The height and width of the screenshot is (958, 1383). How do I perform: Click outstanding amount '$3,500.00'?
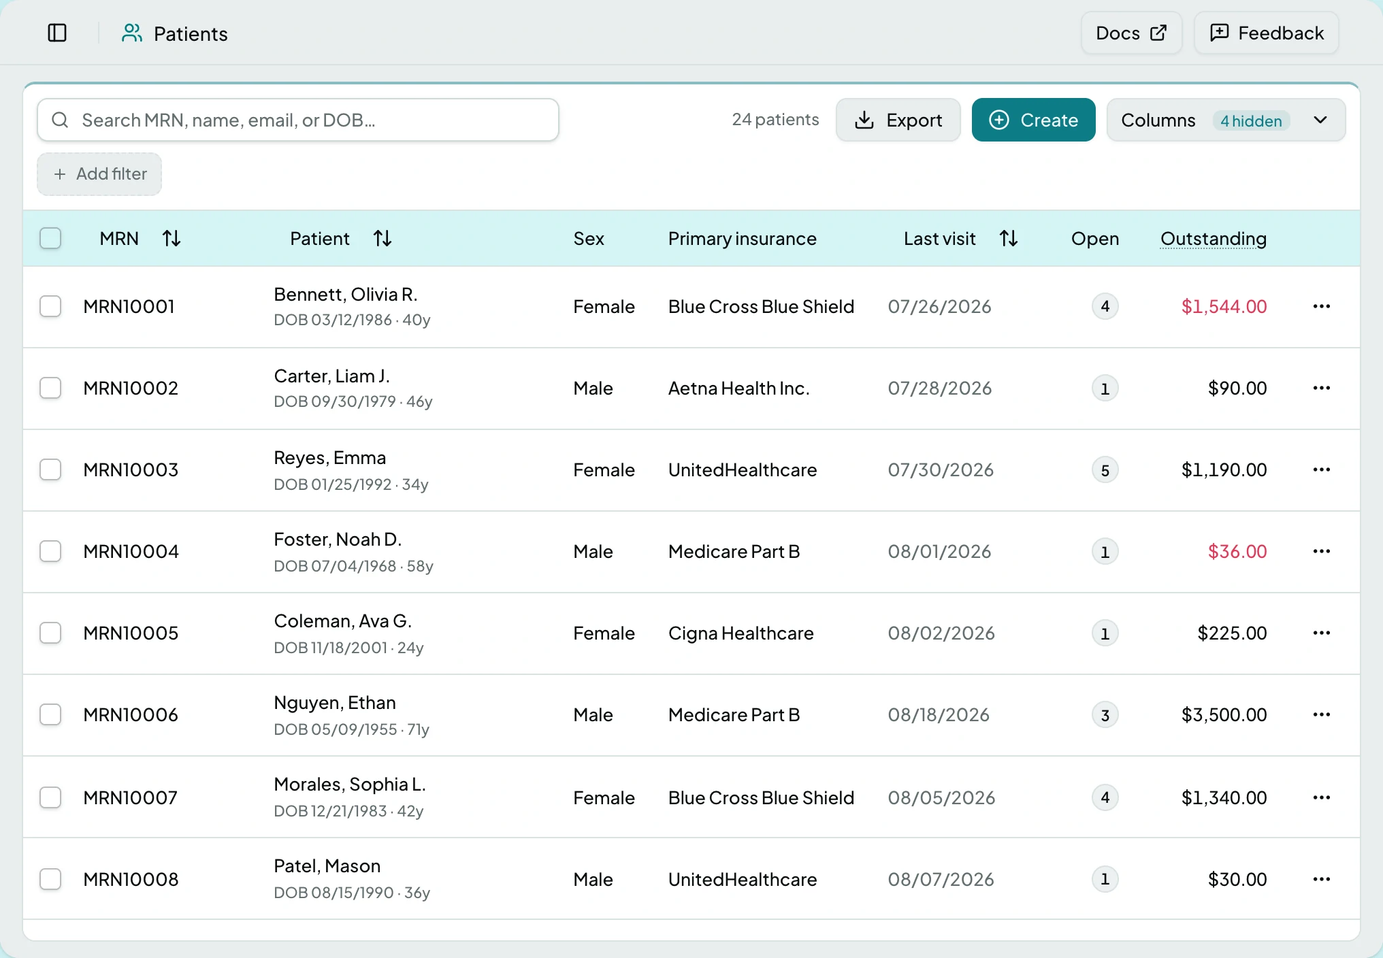[1224, 714]
